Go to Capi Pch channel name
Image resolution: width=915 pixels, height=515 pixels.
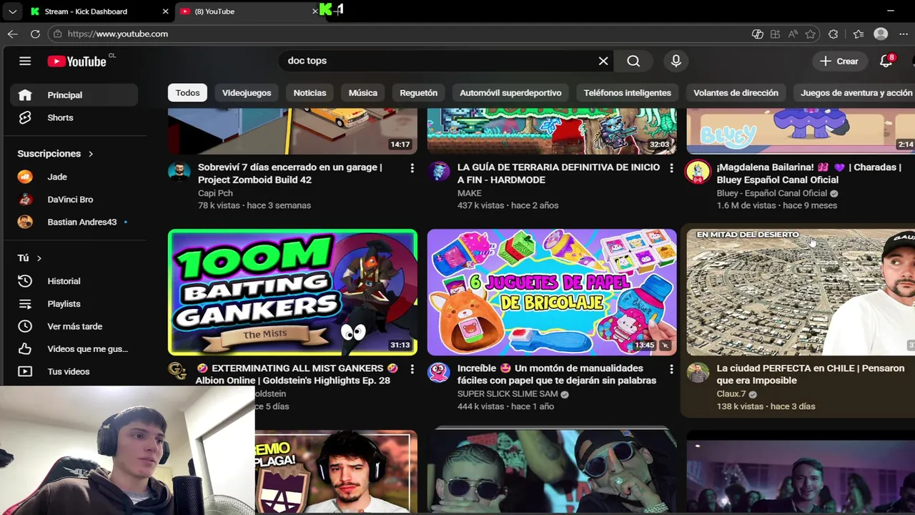pos(215,193)
